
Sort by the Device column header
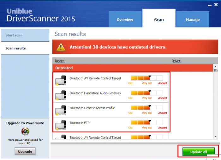pyautogui.click(x=60, y=61)
